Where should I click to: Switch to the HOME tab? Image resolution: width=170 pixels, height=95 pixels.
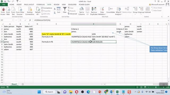[x=12, y=4]
